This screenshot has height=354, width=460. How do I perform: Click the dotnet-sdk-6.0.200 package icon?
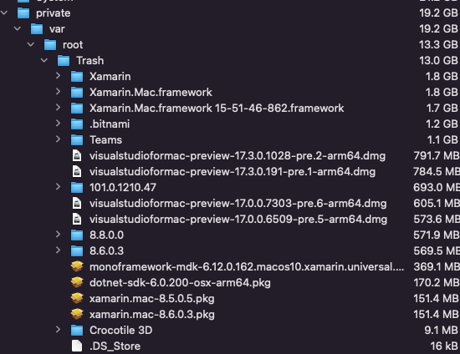click(77, 282)
